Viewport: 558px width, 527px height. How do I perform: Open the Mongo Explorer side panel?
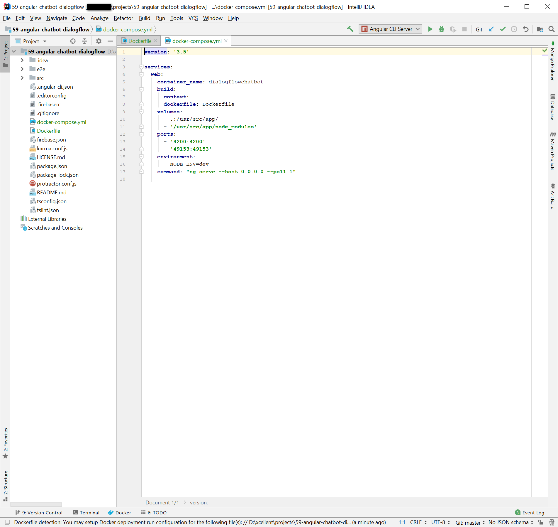pos(553,61)
